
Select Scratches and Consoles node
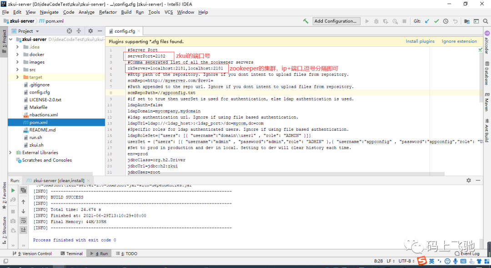click(x=44, y=160)
